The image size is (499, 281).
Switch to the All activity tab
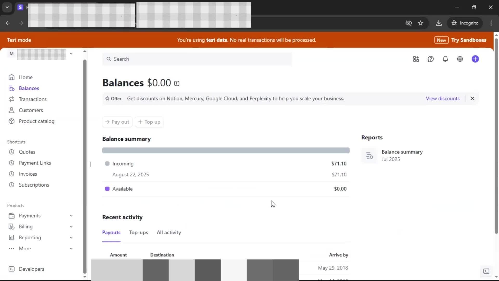(169, 233)
